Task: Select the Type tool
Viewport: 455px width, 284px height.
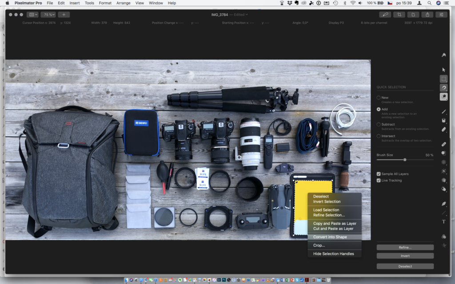Action: point(443,222)
